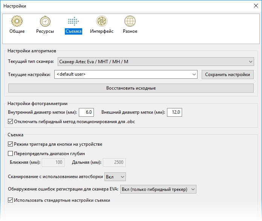Viewport: 262px width, 221px height.
Task: Toggle Режим триггера для кнопки на устройстве
Action: pos(11,144)
